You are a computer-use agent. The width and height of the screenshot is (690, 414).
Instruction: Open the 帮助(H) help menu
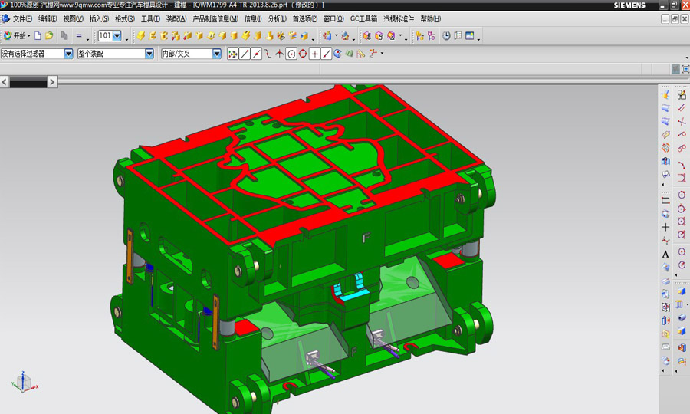point(431,18)
